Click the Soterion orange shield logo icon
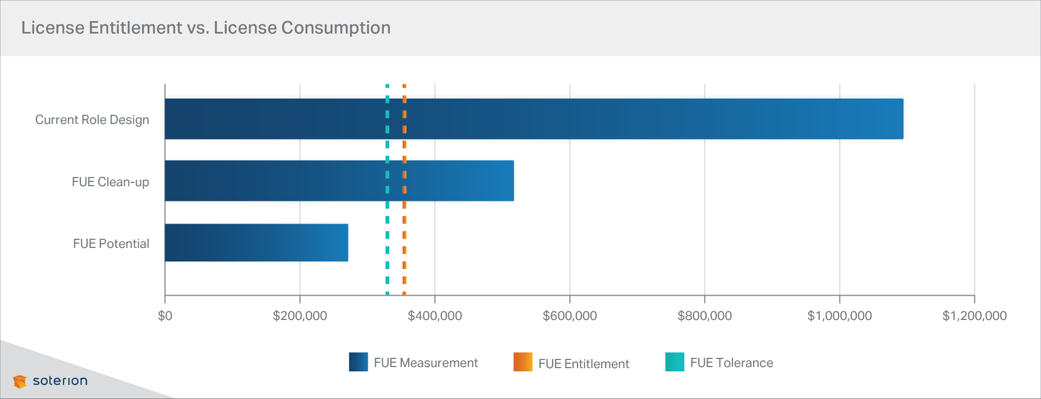 (x=20, y=382)
